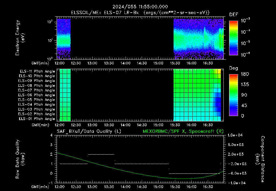Click the Electron Energy (eV) axis label
The image size is (276, 191).
(x=20, y=38)
